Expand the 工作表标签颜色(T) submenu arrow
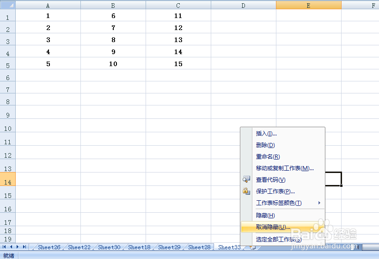 [x=319, y=203]
